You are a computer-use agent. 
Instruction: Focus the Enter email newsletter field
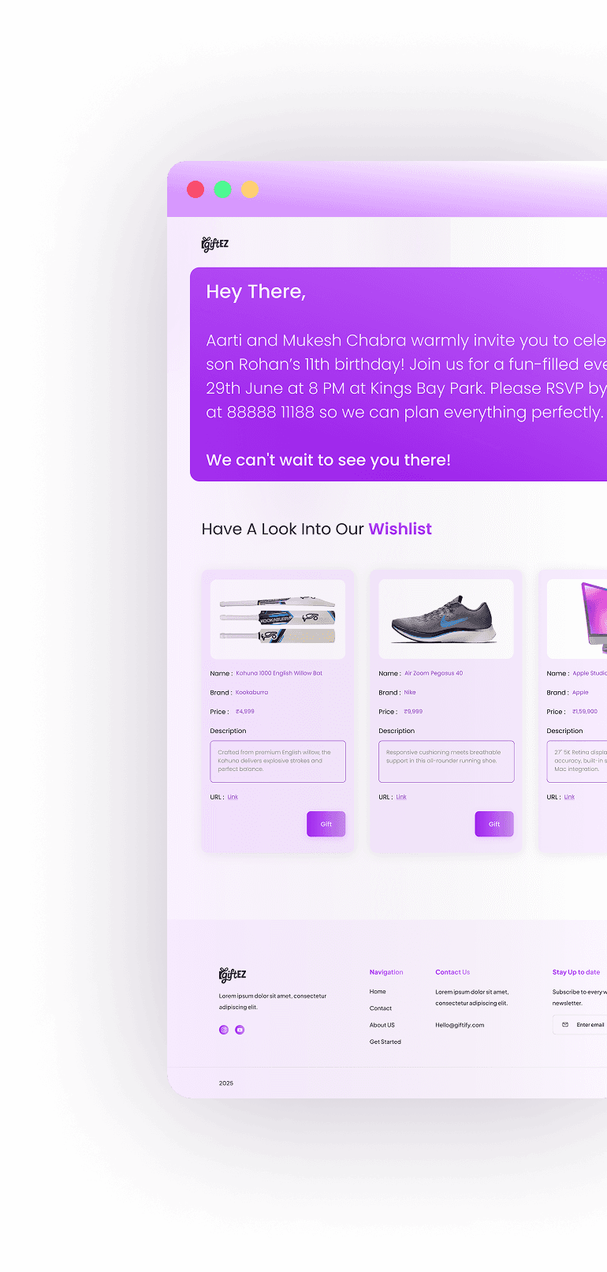(x=580, y=1025)
